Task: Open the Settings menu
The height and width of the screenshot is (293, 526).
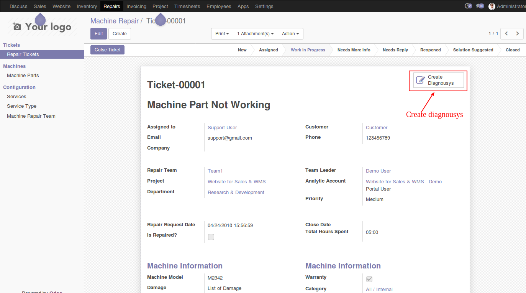Action: pyautogui.click(x=264, y=6)
